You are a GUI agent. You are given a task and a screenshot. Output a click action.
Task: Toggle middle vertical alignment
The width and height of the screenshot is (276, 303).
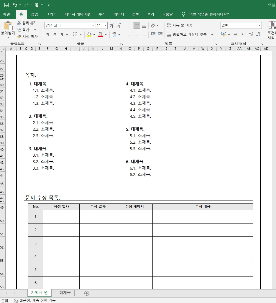[x=137, y=25]
